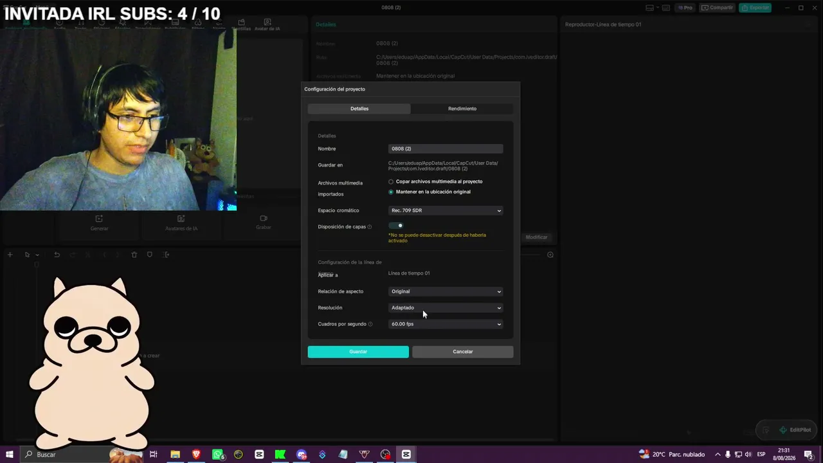Click the ESP language indicator

click(761, 455)
